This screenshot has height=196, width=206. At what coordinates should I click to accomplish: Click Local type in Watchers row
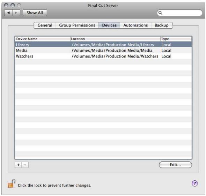click(x=166, y=56)
